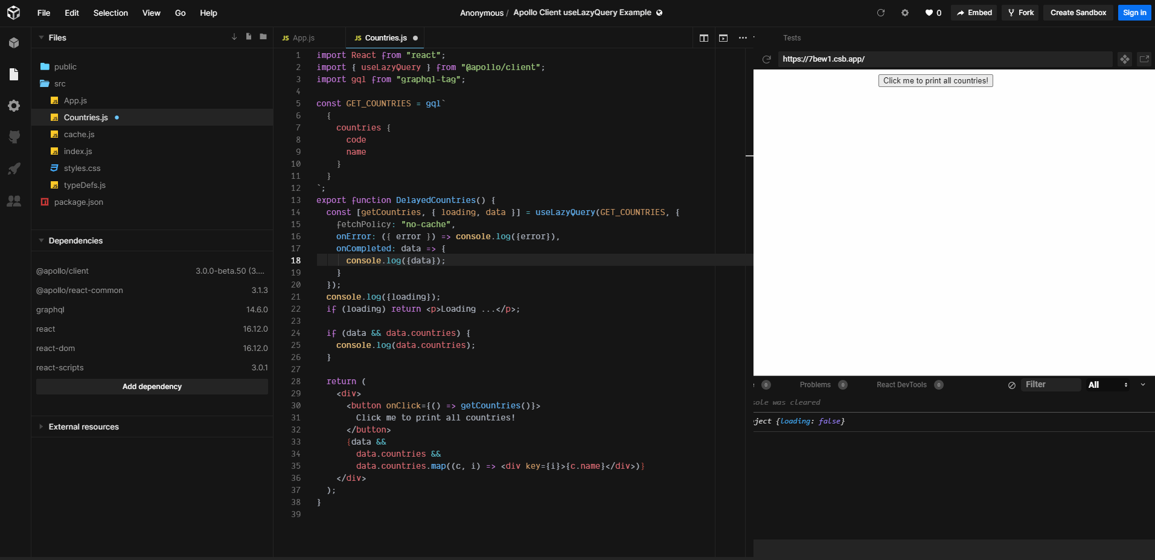
Task: Click the new folder icon in Files
Action: [263, 37]
